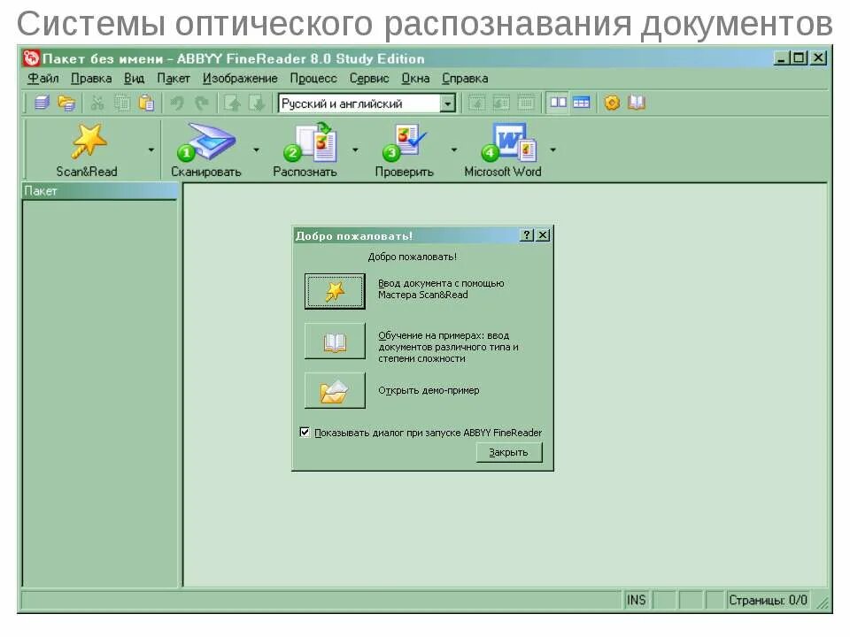Uncheck Показывать диалог при запуске checkbox
850x637 pixels.
pos(305,433)
